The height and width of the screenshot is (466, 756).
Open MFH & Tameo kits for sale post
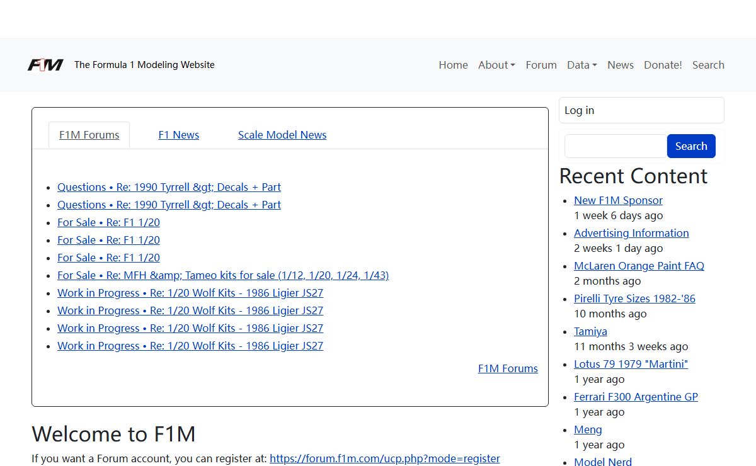pyautogui.click(x=223, y=275)
